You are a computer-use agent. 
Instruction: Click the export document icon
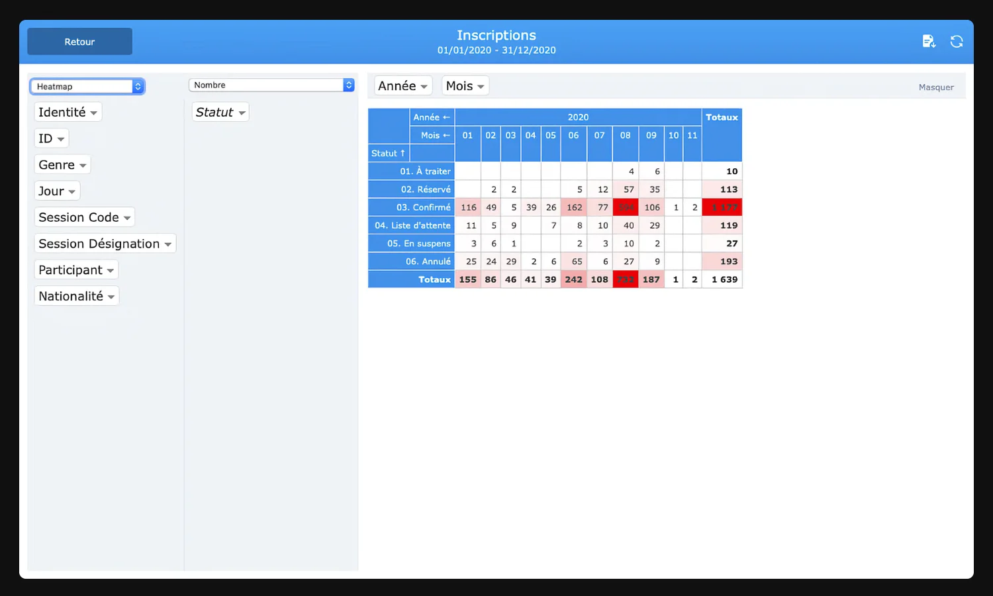929,42
